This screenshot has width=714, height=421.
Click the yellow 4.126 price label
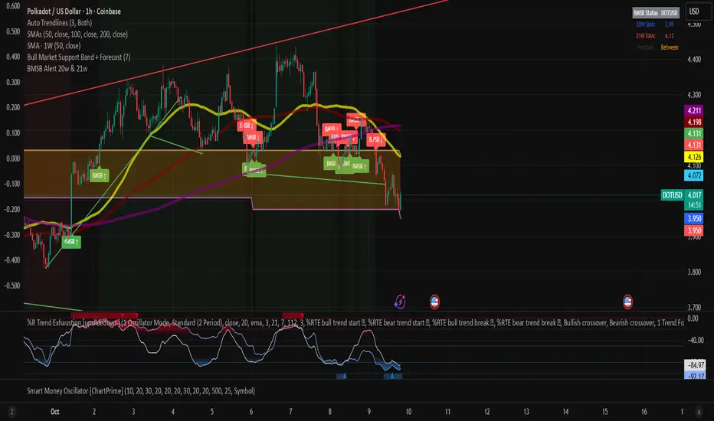click(694, 157)
